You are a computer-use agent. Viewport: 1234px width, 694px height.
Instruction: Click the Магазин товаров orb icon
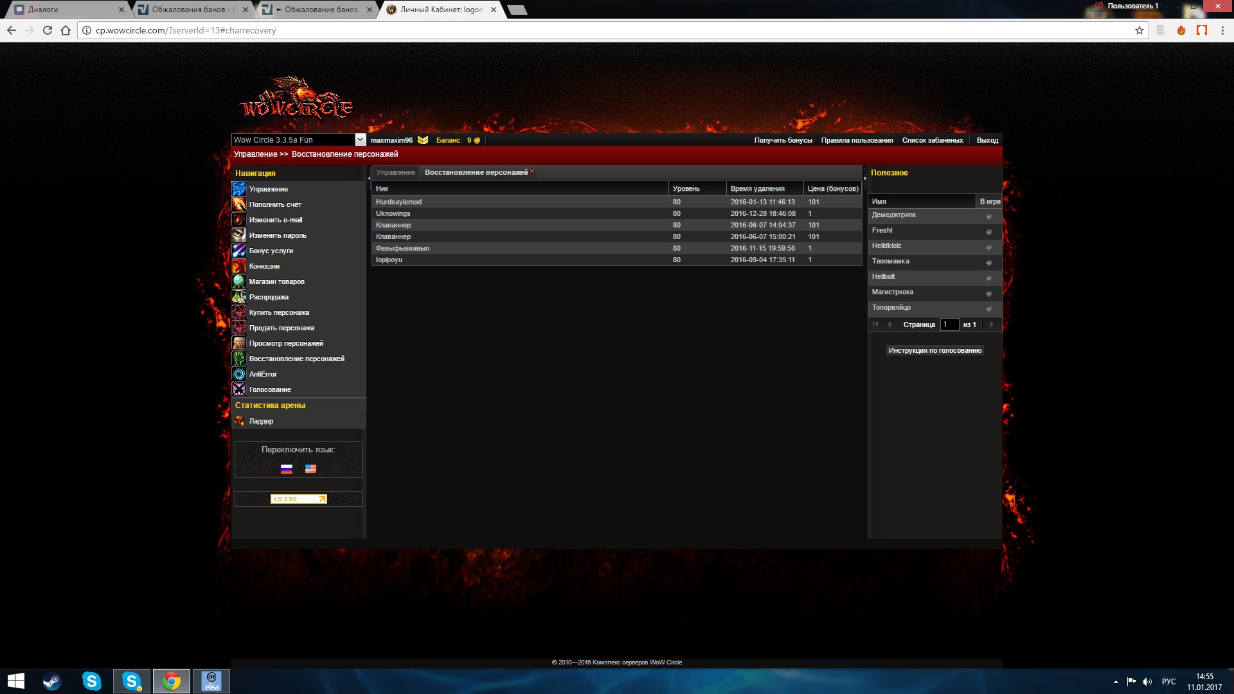pos(238,281)
